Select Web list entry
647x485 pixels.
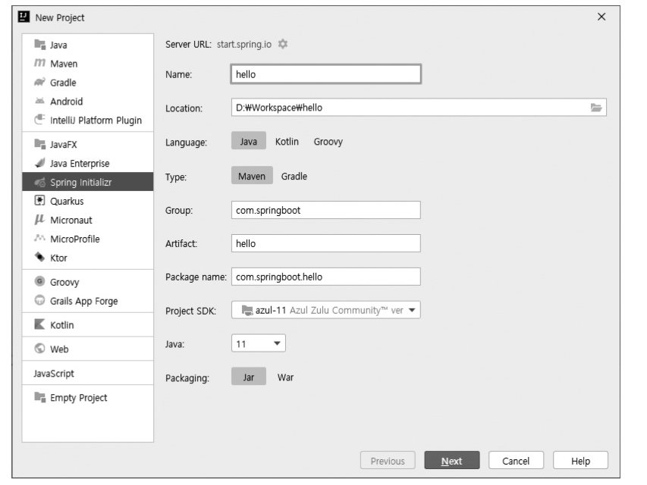(x=87, y=349)
